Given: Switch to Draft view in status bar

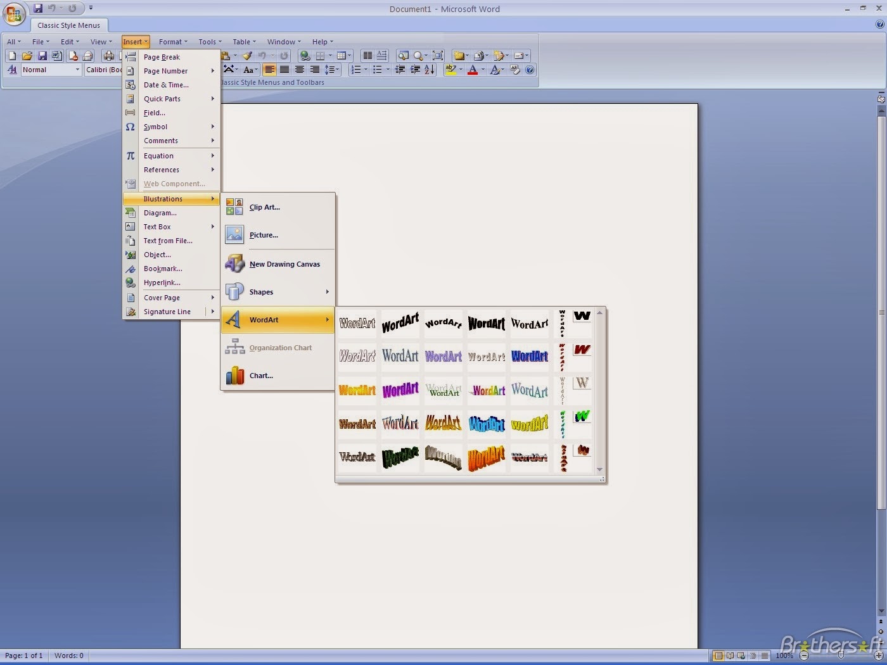Looking at the screenshot, I should 764,655.
